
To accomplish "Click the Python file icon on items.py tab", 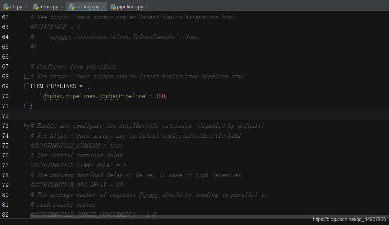I will point(36,7).
